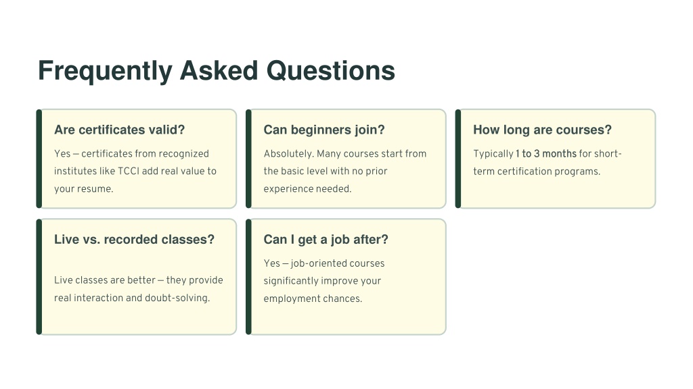Open the 'Can I get a job after?' question
The image size is (693, 389).
(x=326, y=240)
